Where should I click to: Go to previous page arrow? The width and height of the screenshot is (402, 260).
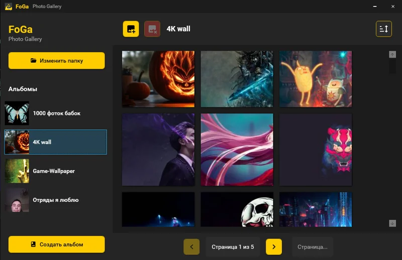pos(191,247)
